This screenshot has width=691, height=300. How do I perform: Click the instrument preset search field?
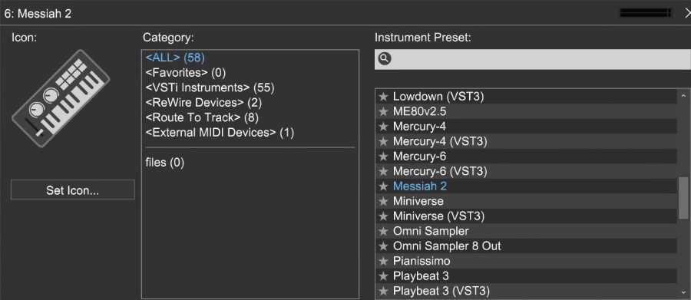[533, 59]
